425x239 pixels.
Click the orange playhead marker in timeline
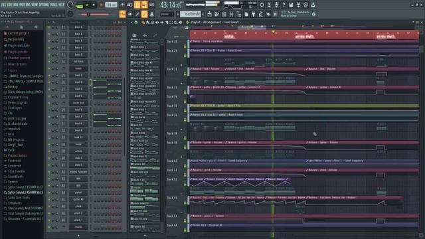pos(273,32)
